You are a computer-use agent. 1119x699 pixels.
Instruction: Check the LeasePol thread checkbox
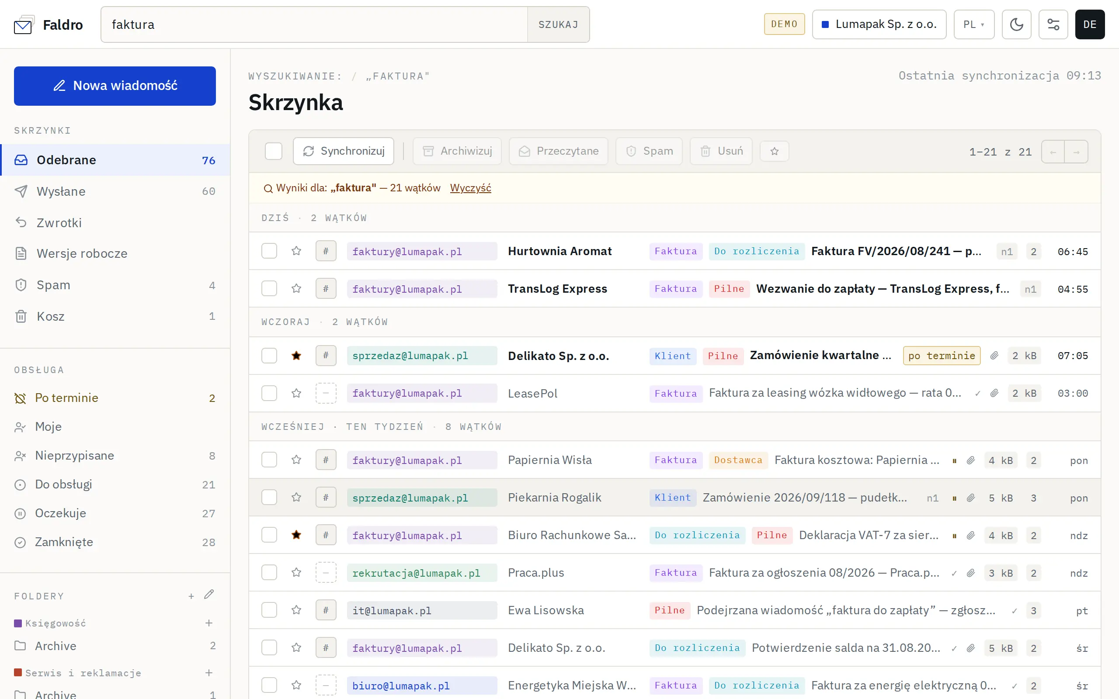coord(269,394)
